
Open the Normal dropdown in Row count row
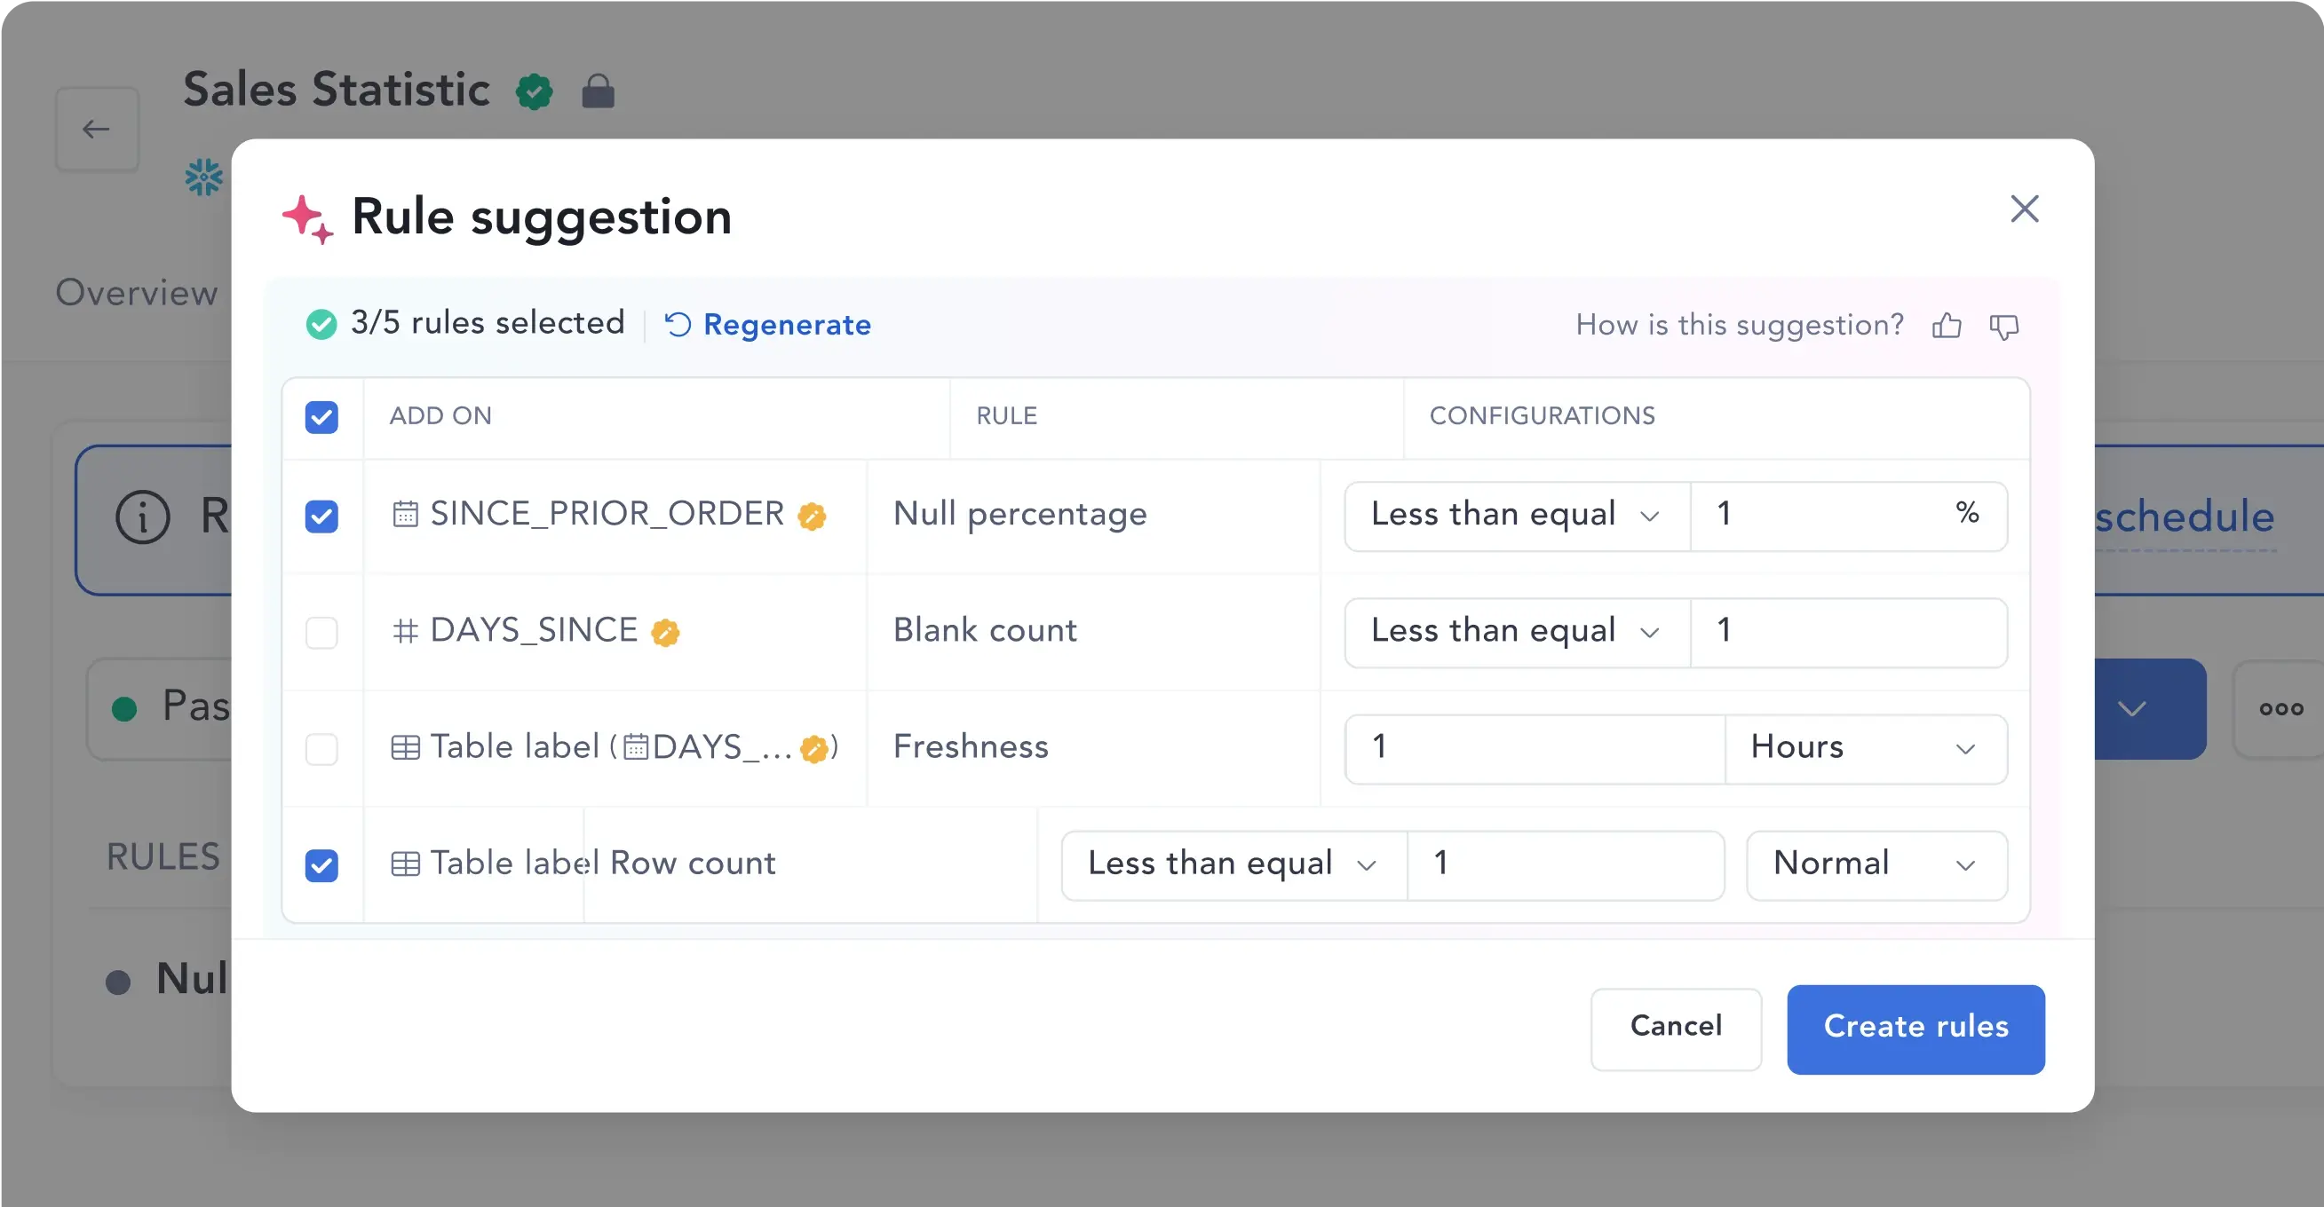tap(1876, 864)
